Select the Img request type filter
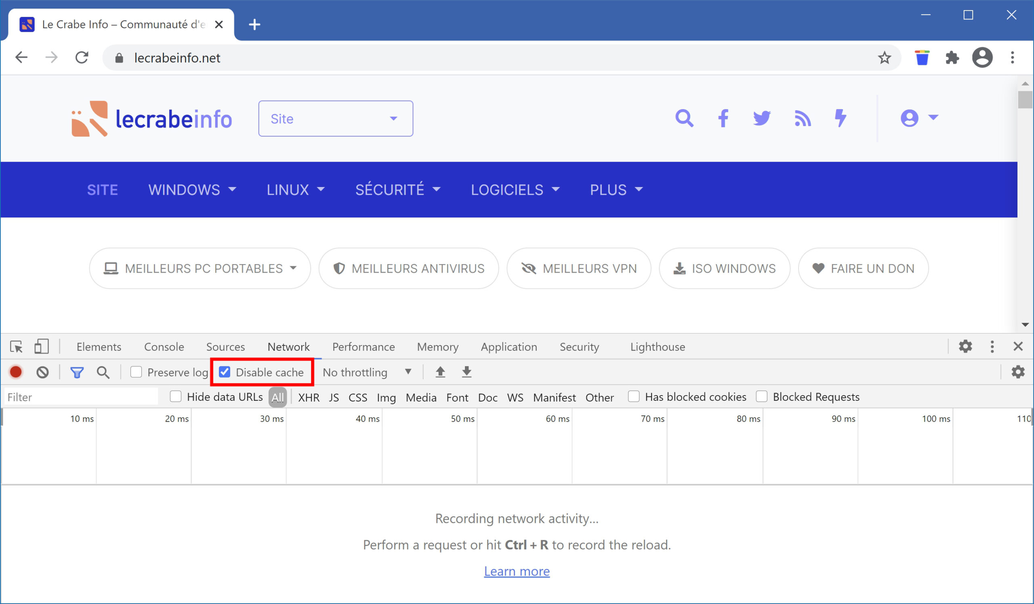This screenshot has height=604, width=1034. 386,398
